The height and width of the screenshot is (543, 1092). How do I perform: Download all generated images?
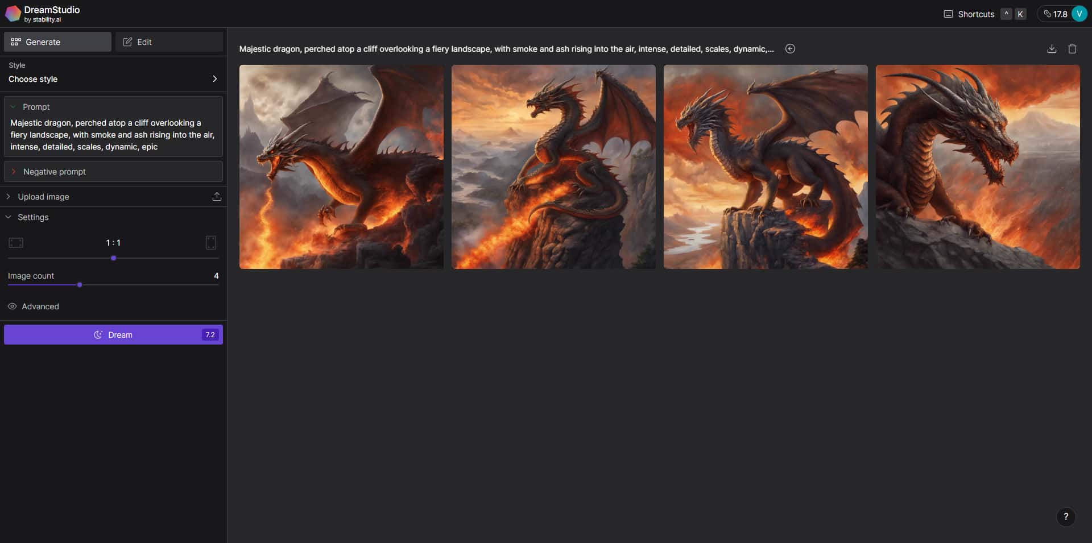1052,49
